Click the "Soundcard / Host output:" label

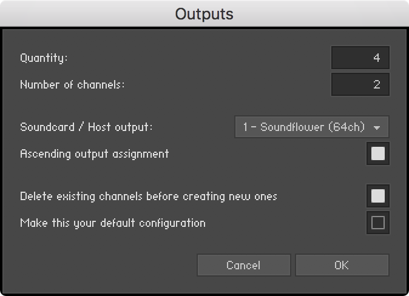click(86, 127)
